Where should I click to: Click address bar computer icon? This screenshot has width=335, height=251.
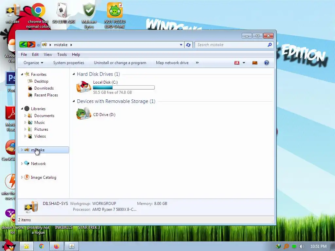coord(44,44)
